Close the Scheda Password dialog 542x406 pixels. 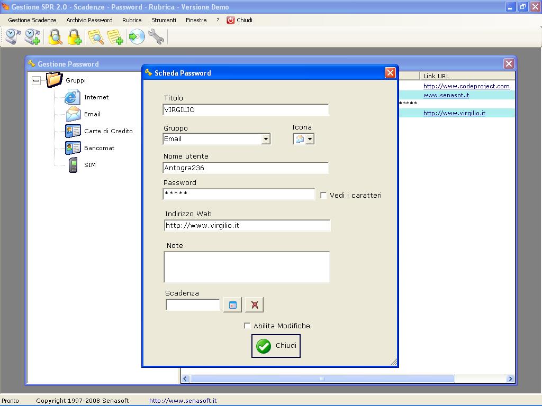[390, 73]
